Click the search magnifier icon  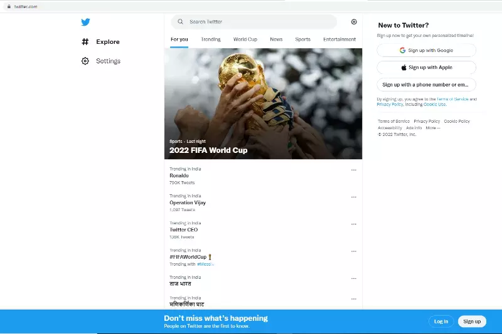181,22
